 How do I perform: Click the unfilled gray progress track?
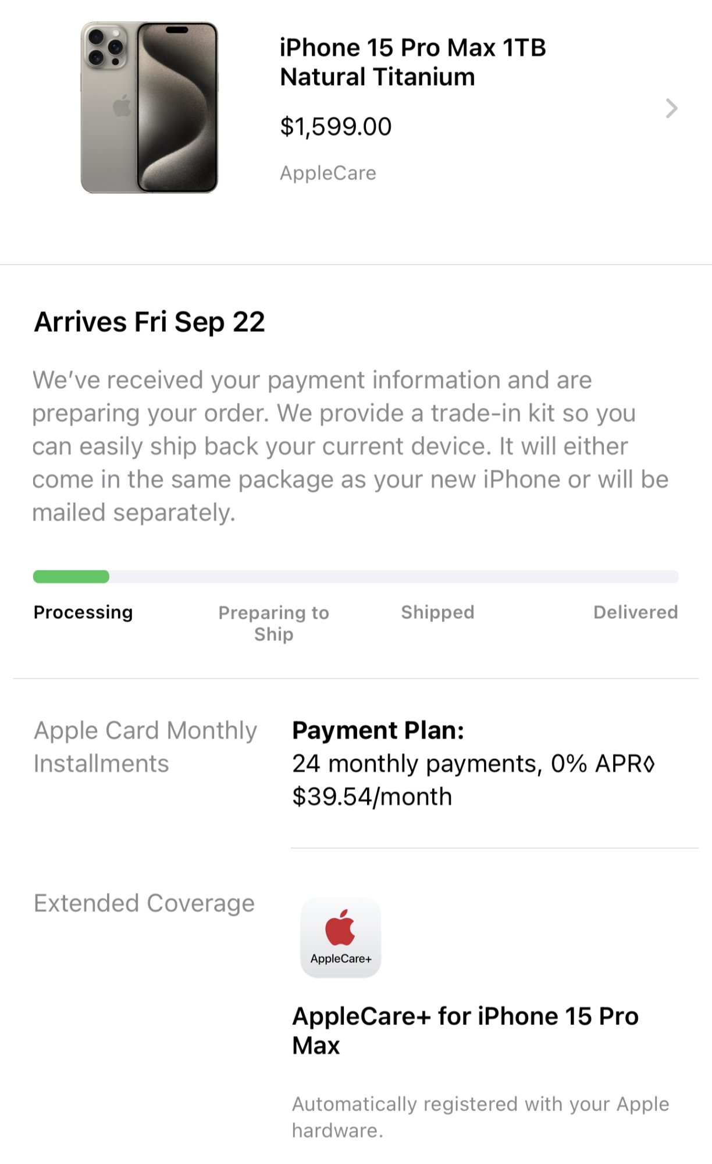(x=393, y=577)
